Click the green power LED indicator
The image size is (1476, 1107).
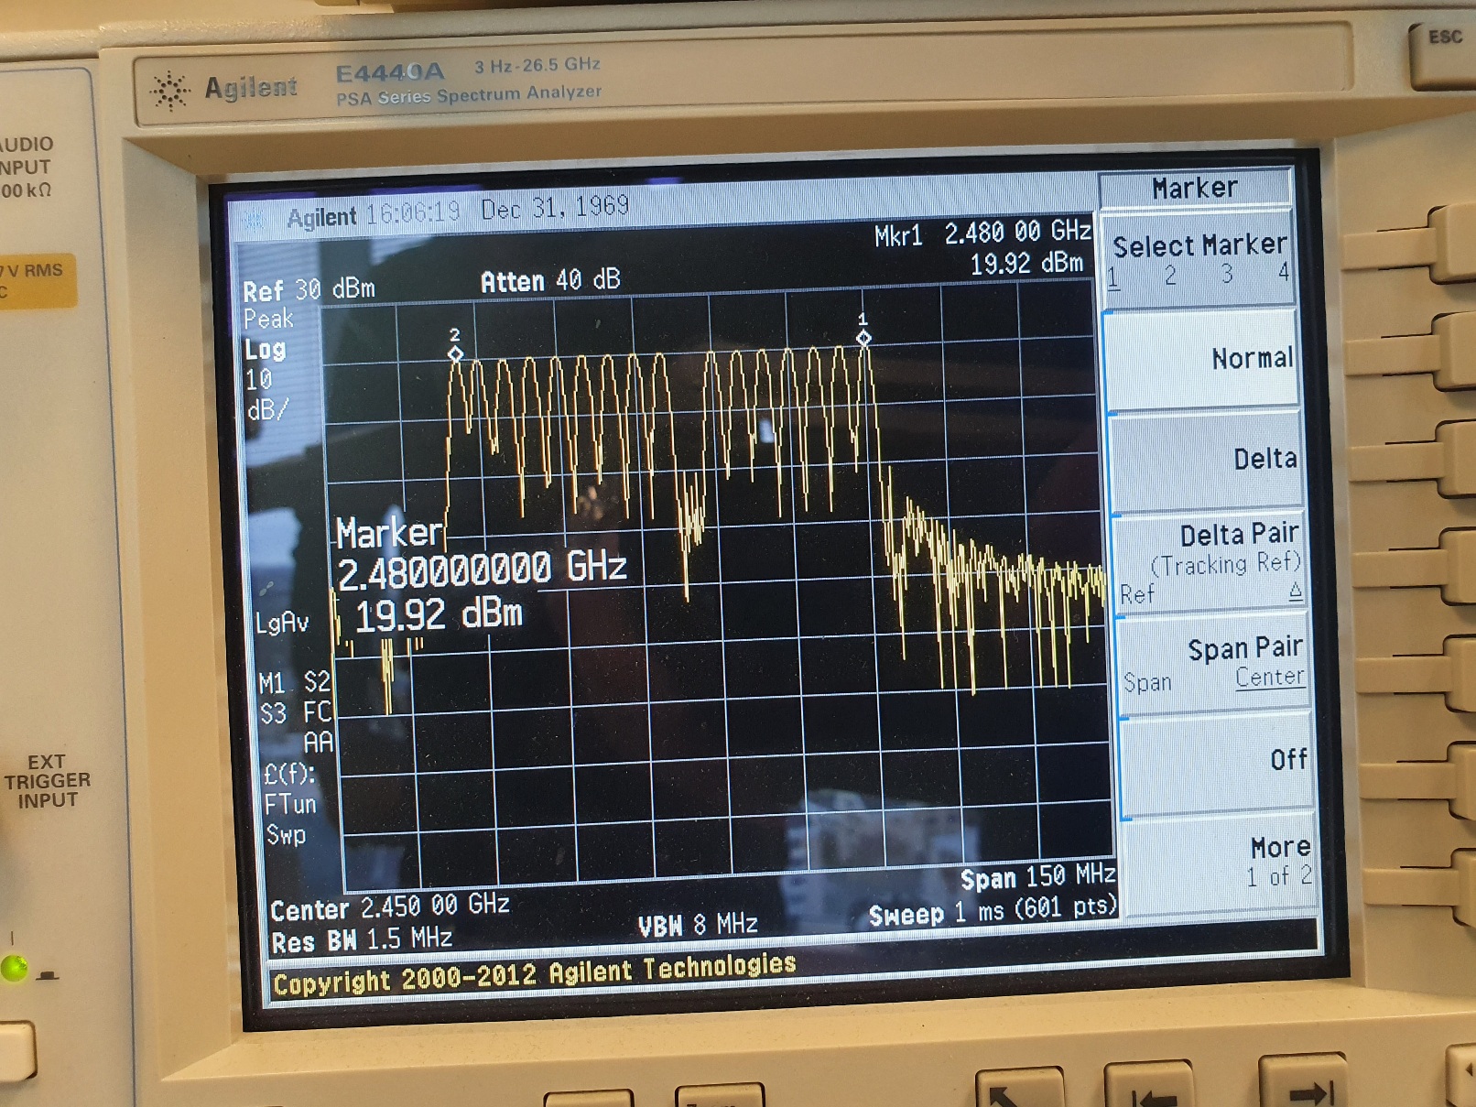pyautogui.click(x=15, y=968)
